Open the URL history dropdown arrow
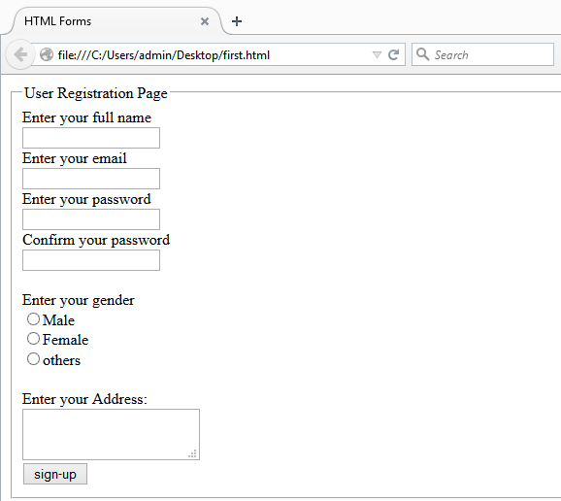Viewport: 561px width, 501px height. (377, 54)
